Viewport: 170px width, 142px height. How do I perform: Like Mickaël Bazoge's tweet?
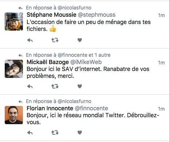click(80, 86)
